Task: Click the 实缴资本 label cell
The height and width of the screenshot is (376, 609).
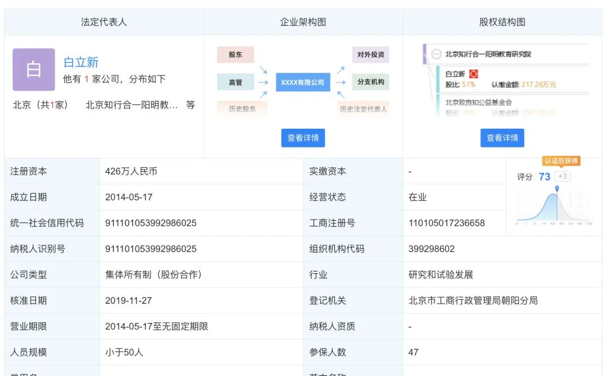Action: click(352, 172)
